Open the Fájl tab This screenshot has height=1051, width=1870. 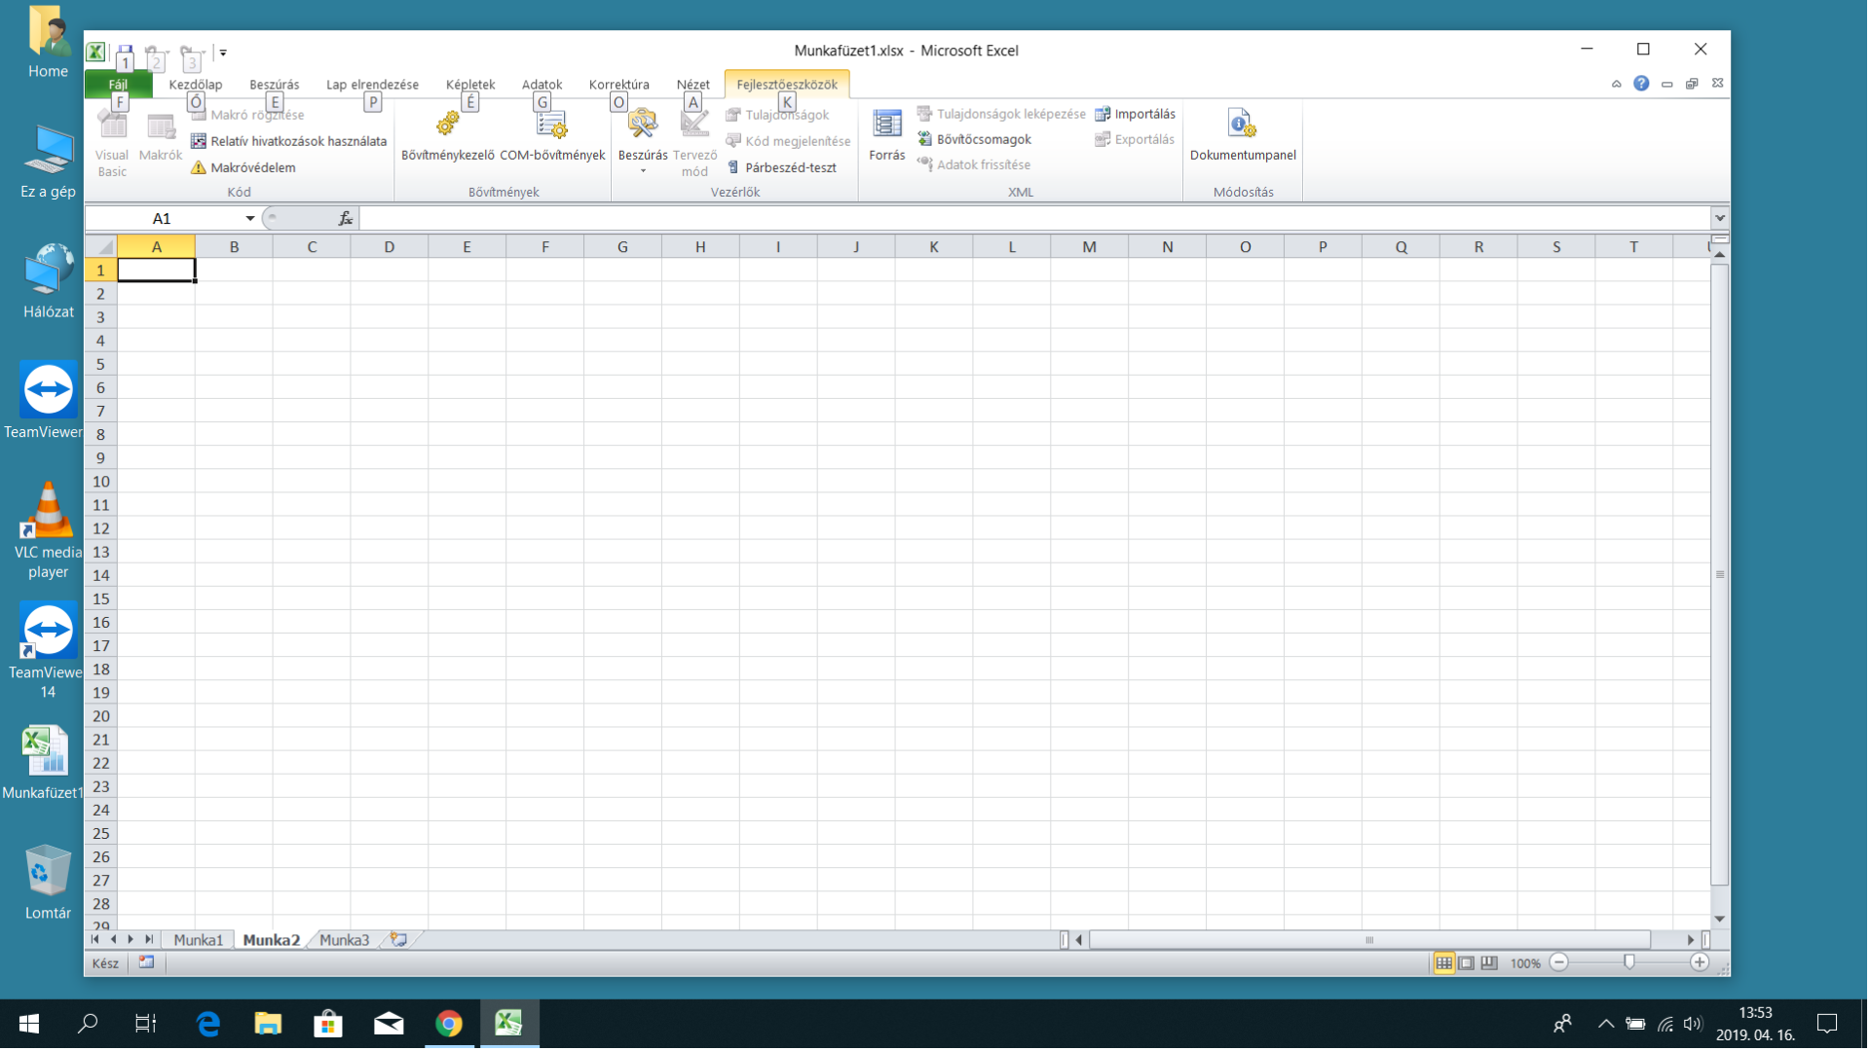click(x=118, y=85)
